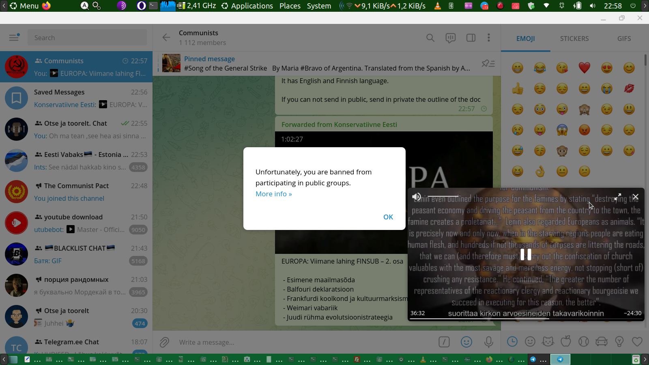Open the System menu in top panel
This screenshot has height=365, width=649.
(319, 6)
